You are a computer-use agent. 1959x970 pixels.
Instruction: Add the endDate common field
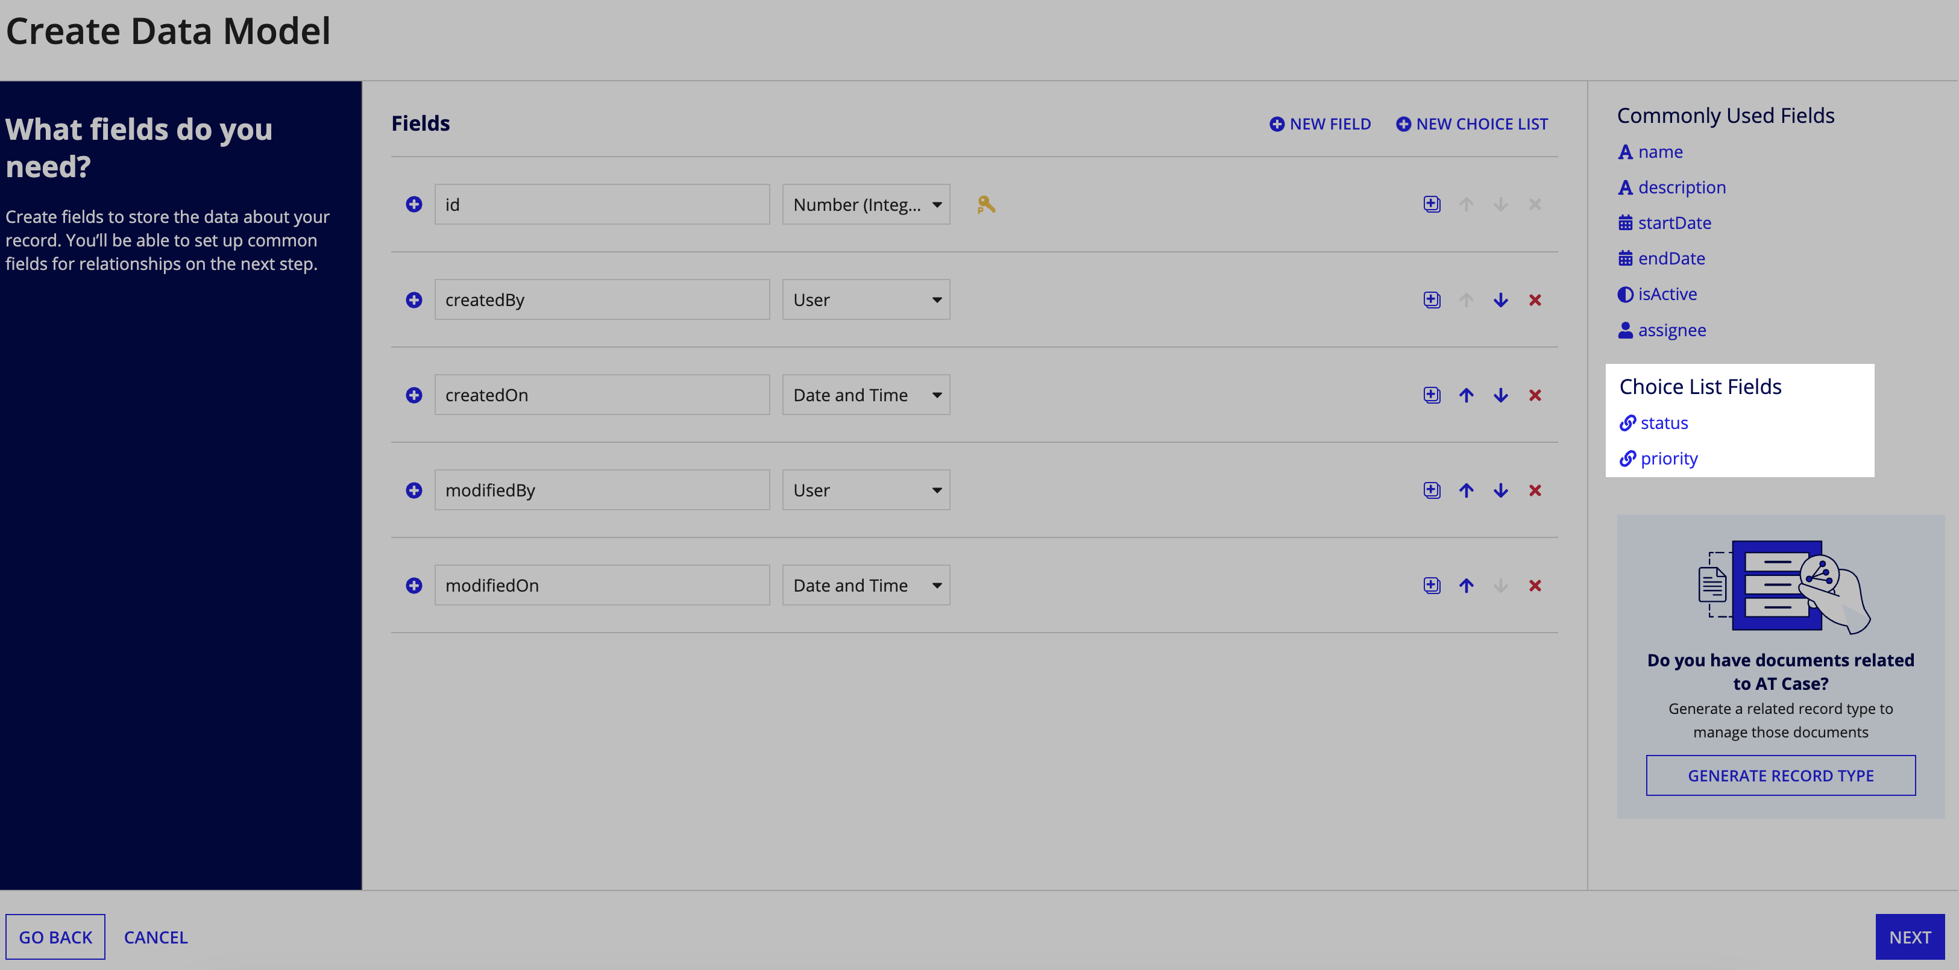pyautogui.click(x=1662, y=258)
